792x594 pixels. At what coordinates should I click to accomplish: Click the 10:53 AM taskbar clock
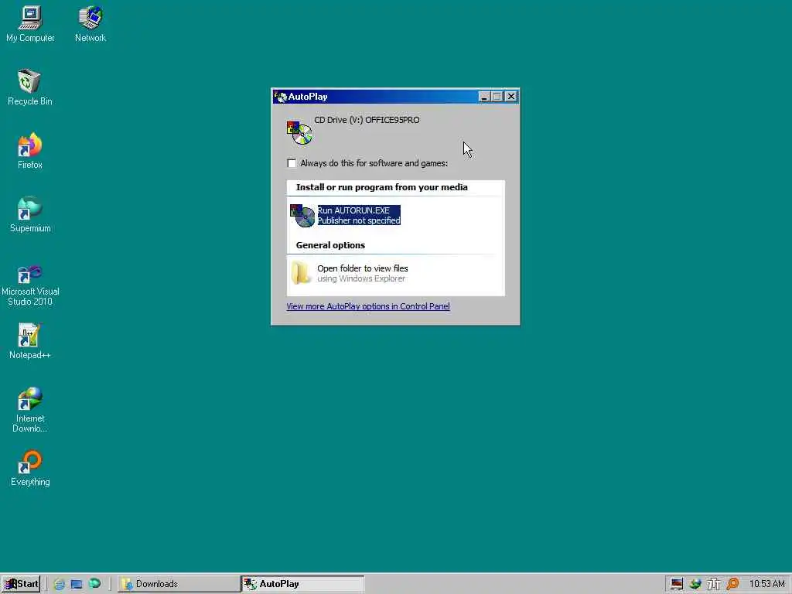766,584
